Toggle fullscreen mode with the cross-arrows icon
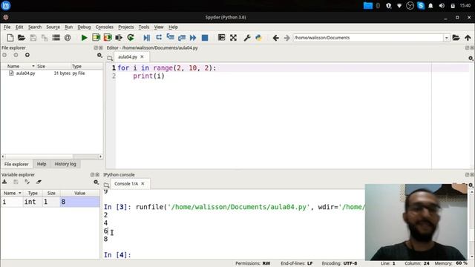Image resolution: width=475 pixels, height=267 pixels. point(233,38)
